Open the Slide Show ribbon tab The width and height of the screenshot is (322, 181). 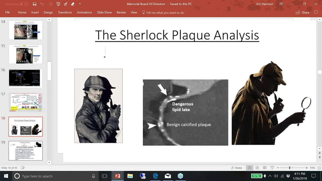click(104, 12)
